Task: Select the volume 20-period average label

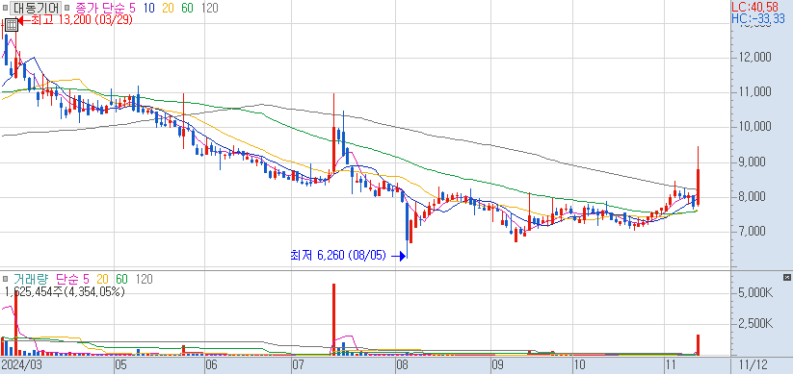Action: click(x=103, y=279)
